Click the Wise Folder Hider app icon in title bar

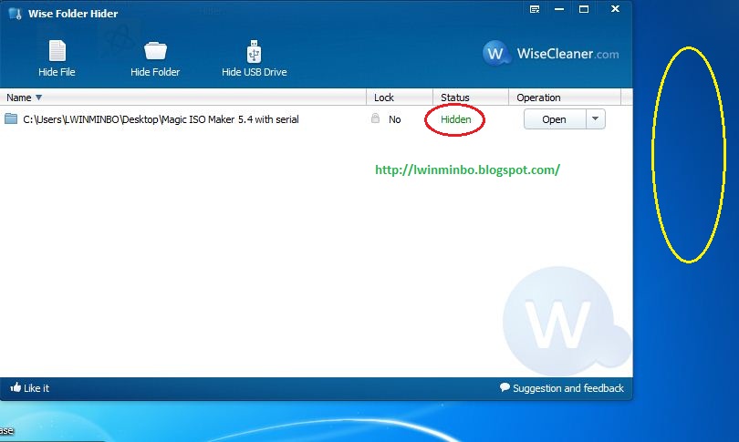coord(16,14)
